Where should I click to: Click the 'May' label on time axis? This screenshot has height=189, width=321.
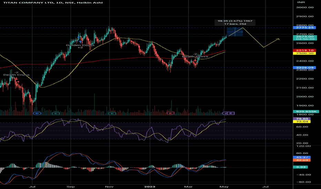(224, 187)
